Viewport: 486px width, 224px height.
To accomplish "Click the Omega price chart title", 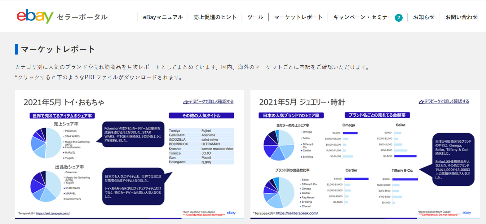I will pyautogui.click(x=349, y=125).
